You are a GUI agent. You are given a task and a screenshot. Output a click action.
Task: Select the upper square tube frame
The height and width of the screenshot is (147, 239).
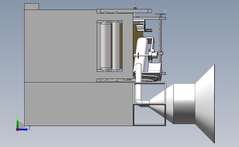pos(149,93)
